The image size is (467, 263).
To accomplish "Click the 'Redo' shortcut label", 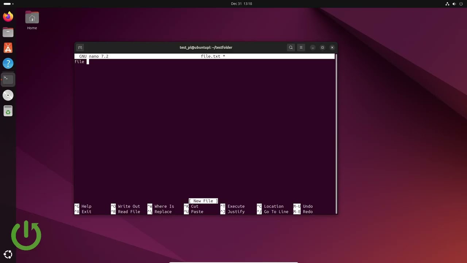I will click(308, 212).
